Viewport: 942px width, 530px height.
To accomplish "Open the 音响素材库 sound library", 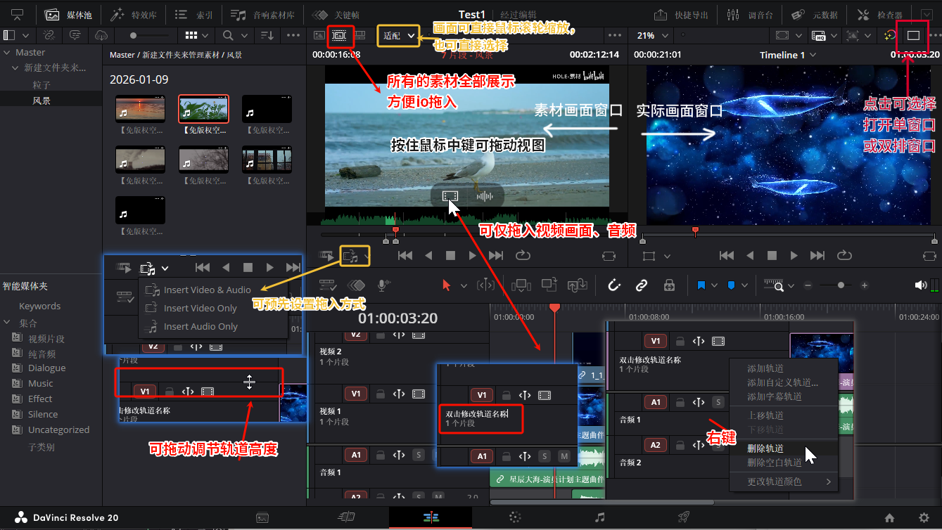I will 264,14.
